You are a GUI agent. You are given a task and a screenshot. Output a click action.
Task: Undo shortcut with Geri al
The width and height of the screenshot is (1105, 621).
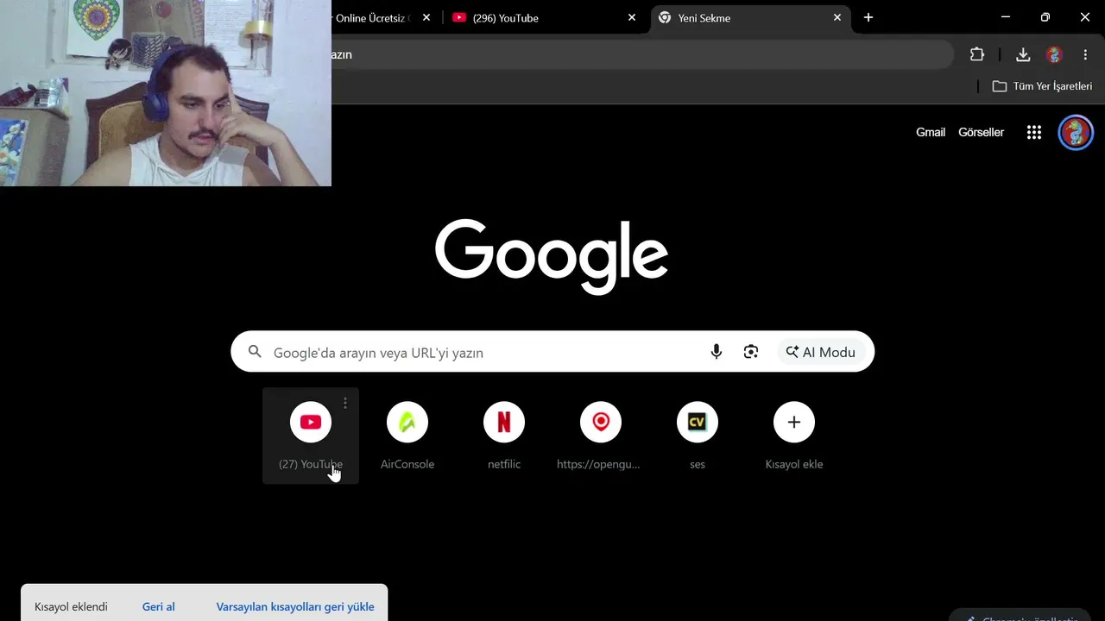(x=159, y=607)
